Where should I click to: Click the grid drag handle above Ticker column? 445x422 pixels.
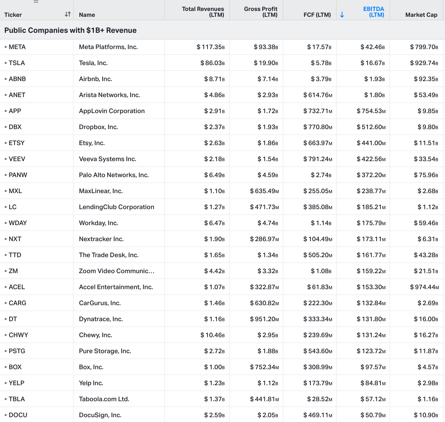tap(36, 2)
